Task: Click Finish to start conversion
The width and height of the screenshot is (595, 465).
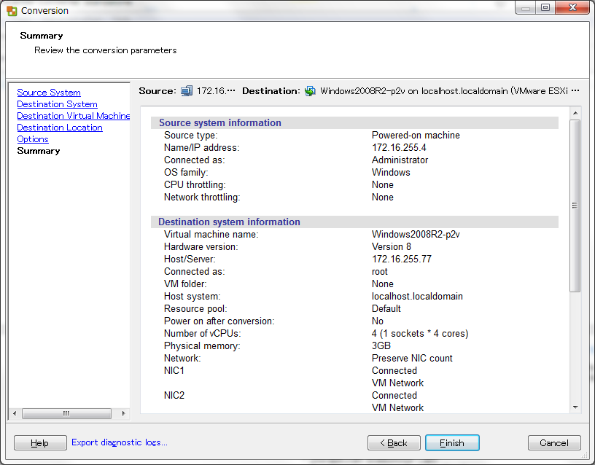Action: (452, 442)
